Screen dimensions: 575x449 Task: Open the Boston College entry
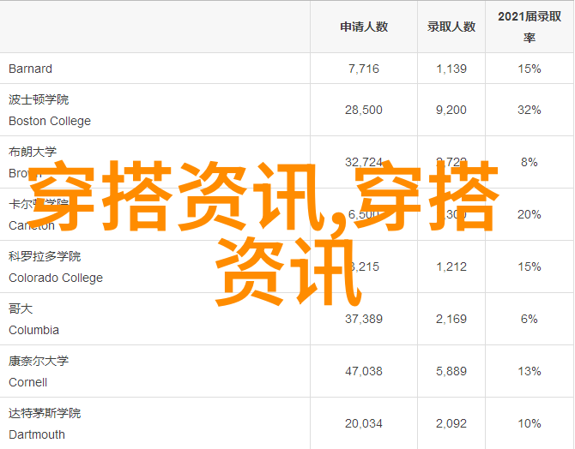tap(50, 121)
